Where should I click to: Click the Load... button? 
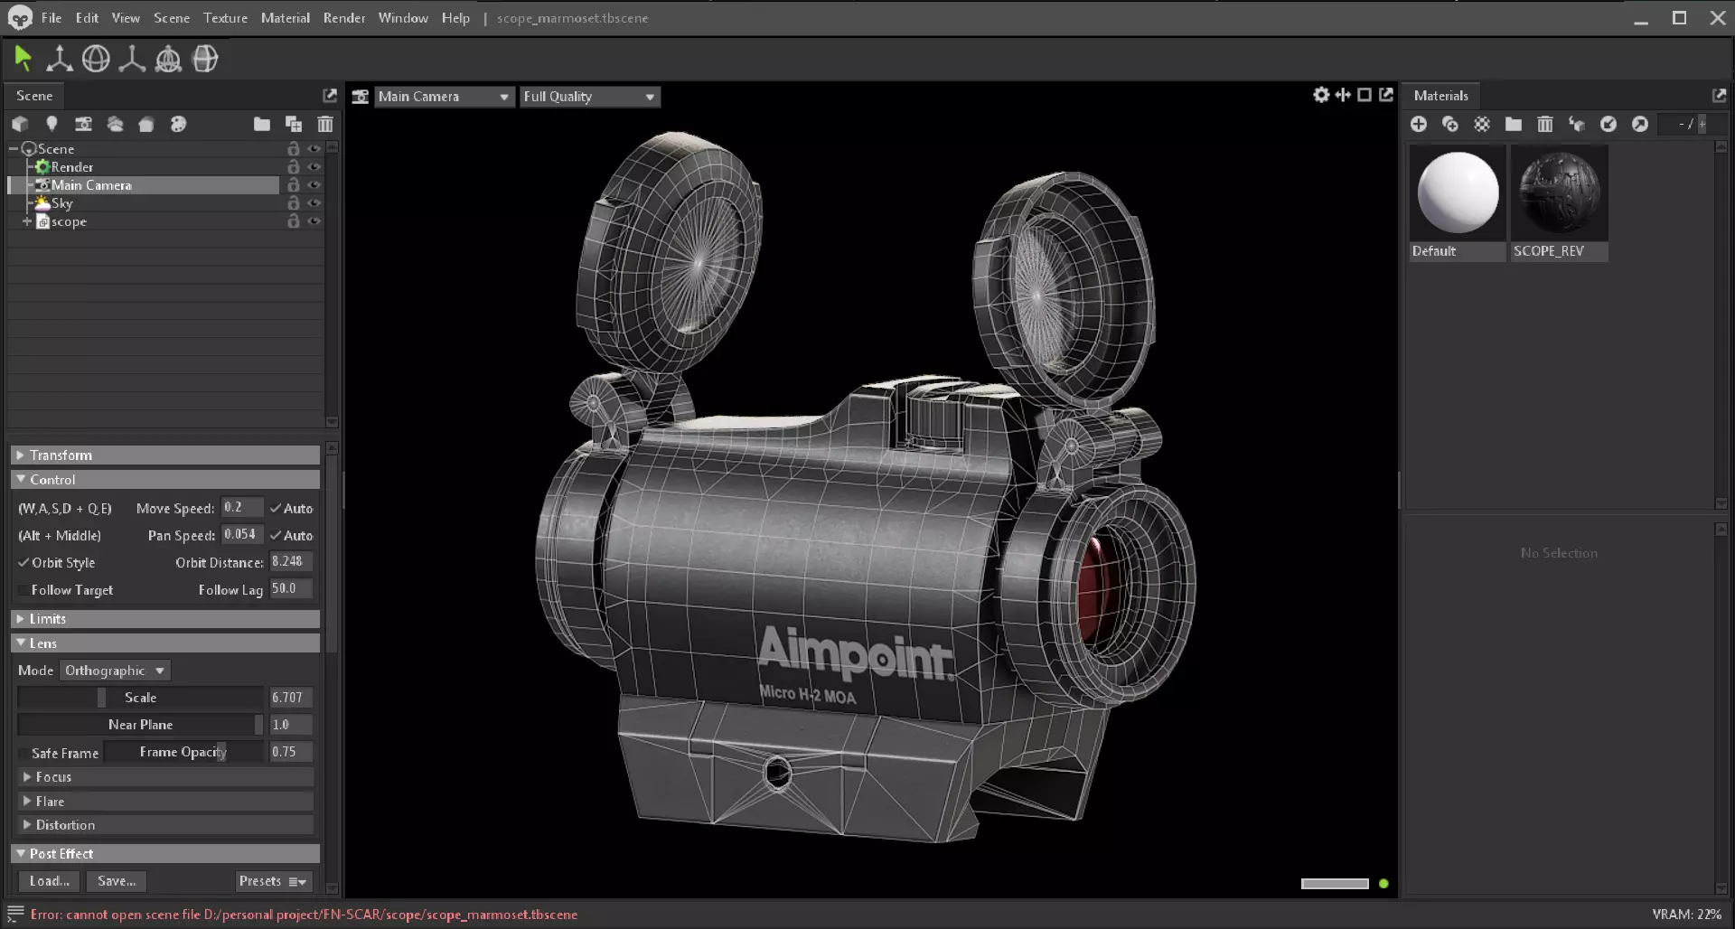pos(49,881)
